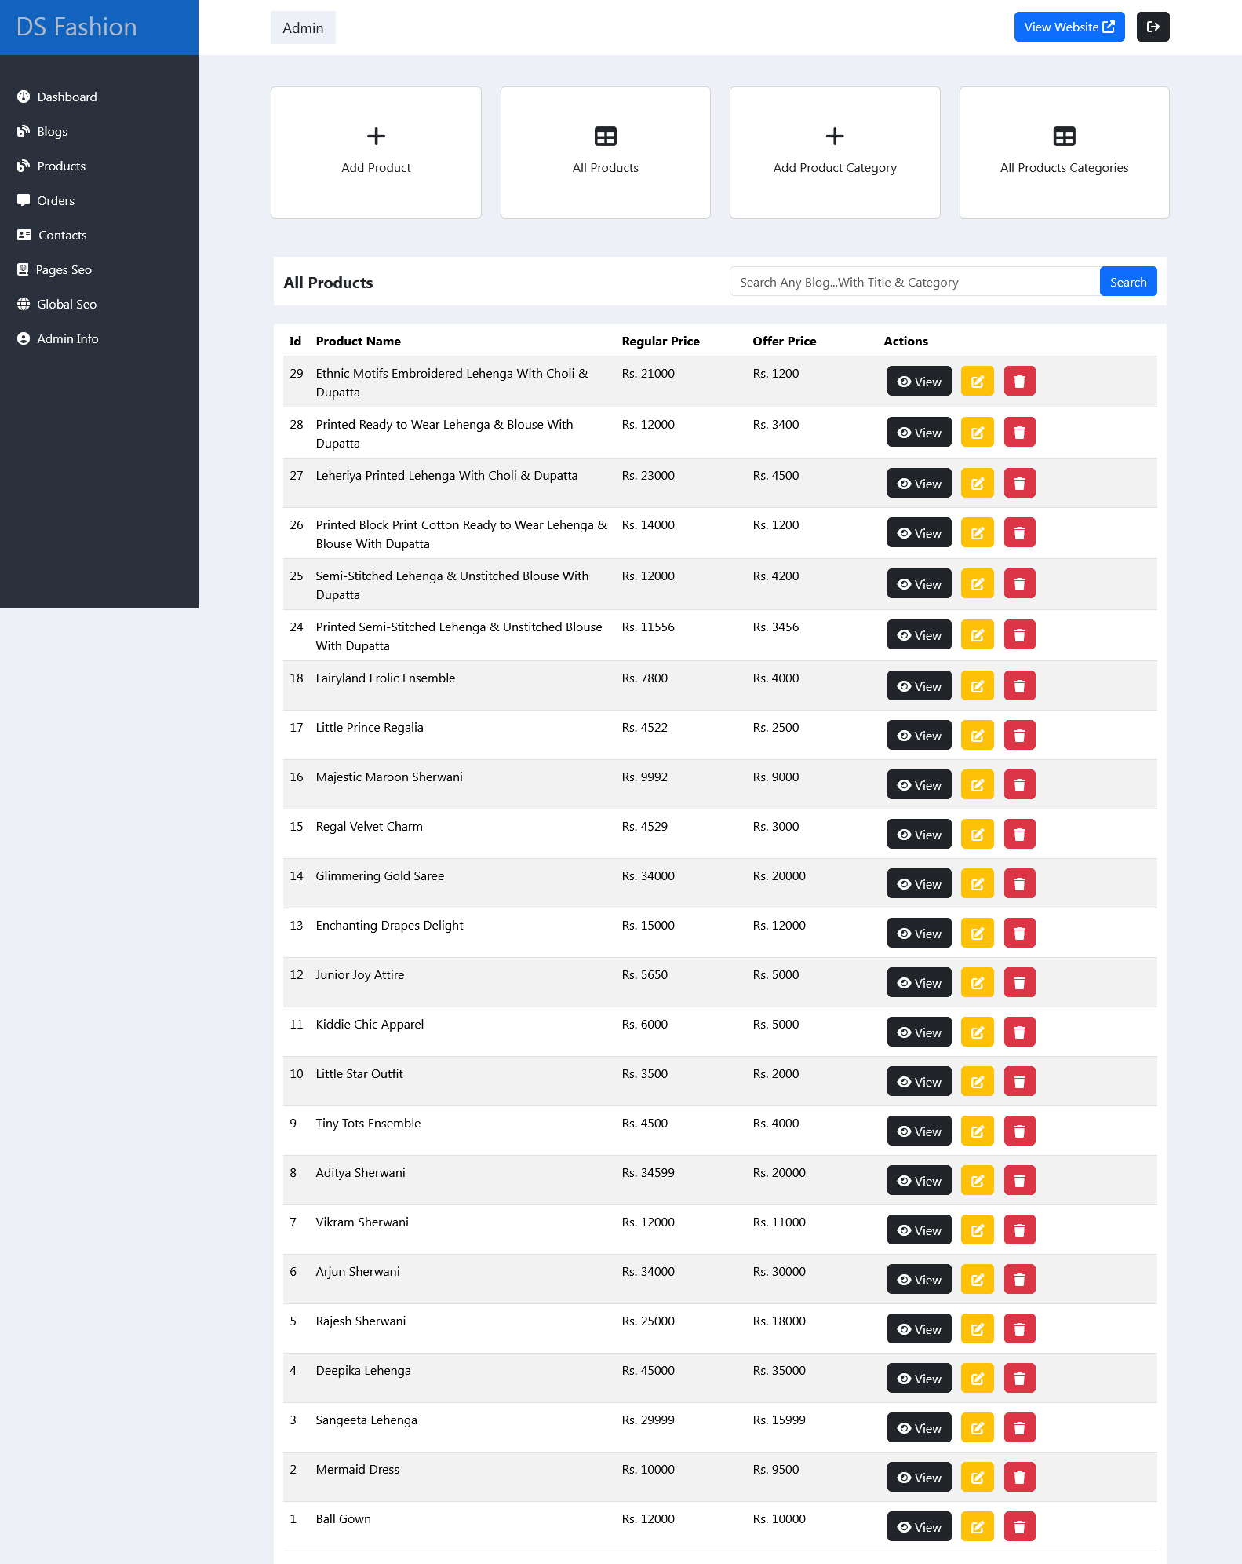Screen dimensions: 1242x1564
Task: Open the Add Product card
Action: click(376, 152)
